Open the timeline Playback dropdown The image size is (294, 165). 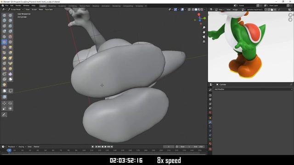(12, 147)
